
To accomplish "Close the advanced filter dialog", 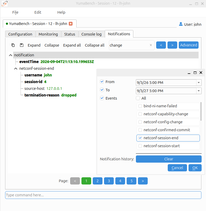I will 201,73.
